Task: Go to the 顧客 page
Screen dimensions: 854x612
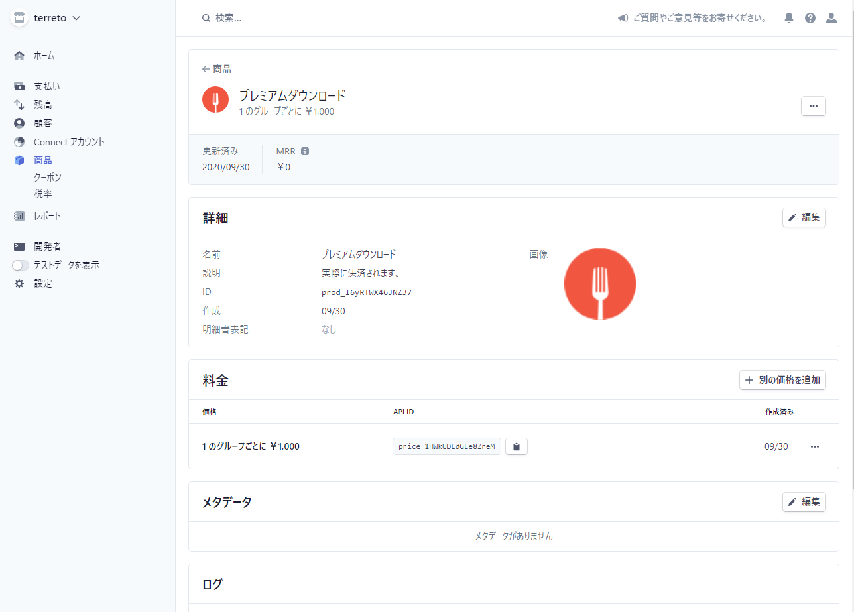Action: click(x=42, y=123)
